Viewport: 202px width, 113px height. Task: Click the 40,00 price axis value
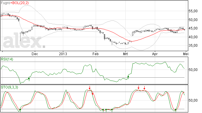click(x=193, y=37)
